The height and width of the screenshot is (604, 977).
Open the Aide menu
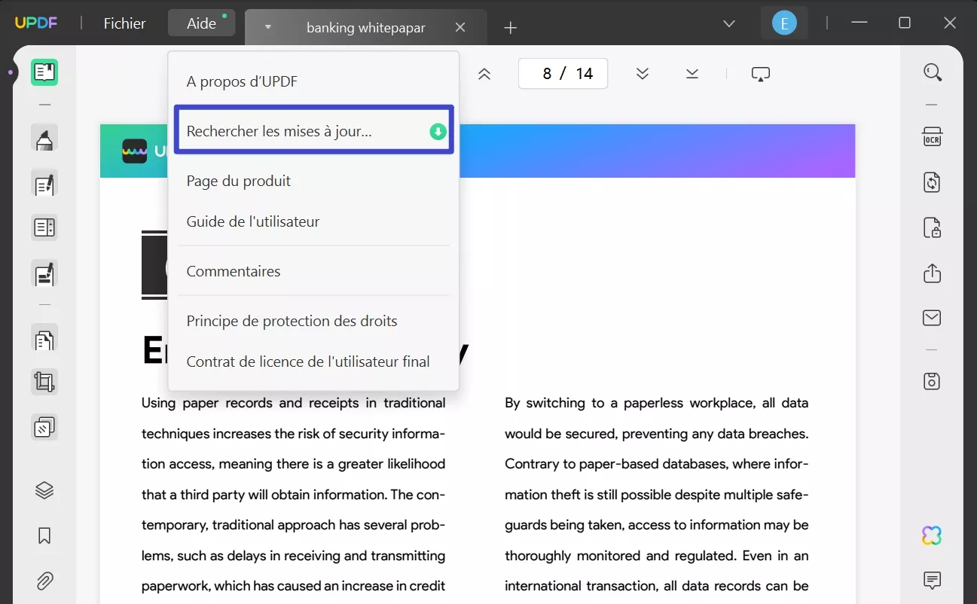tap(201, 23)
